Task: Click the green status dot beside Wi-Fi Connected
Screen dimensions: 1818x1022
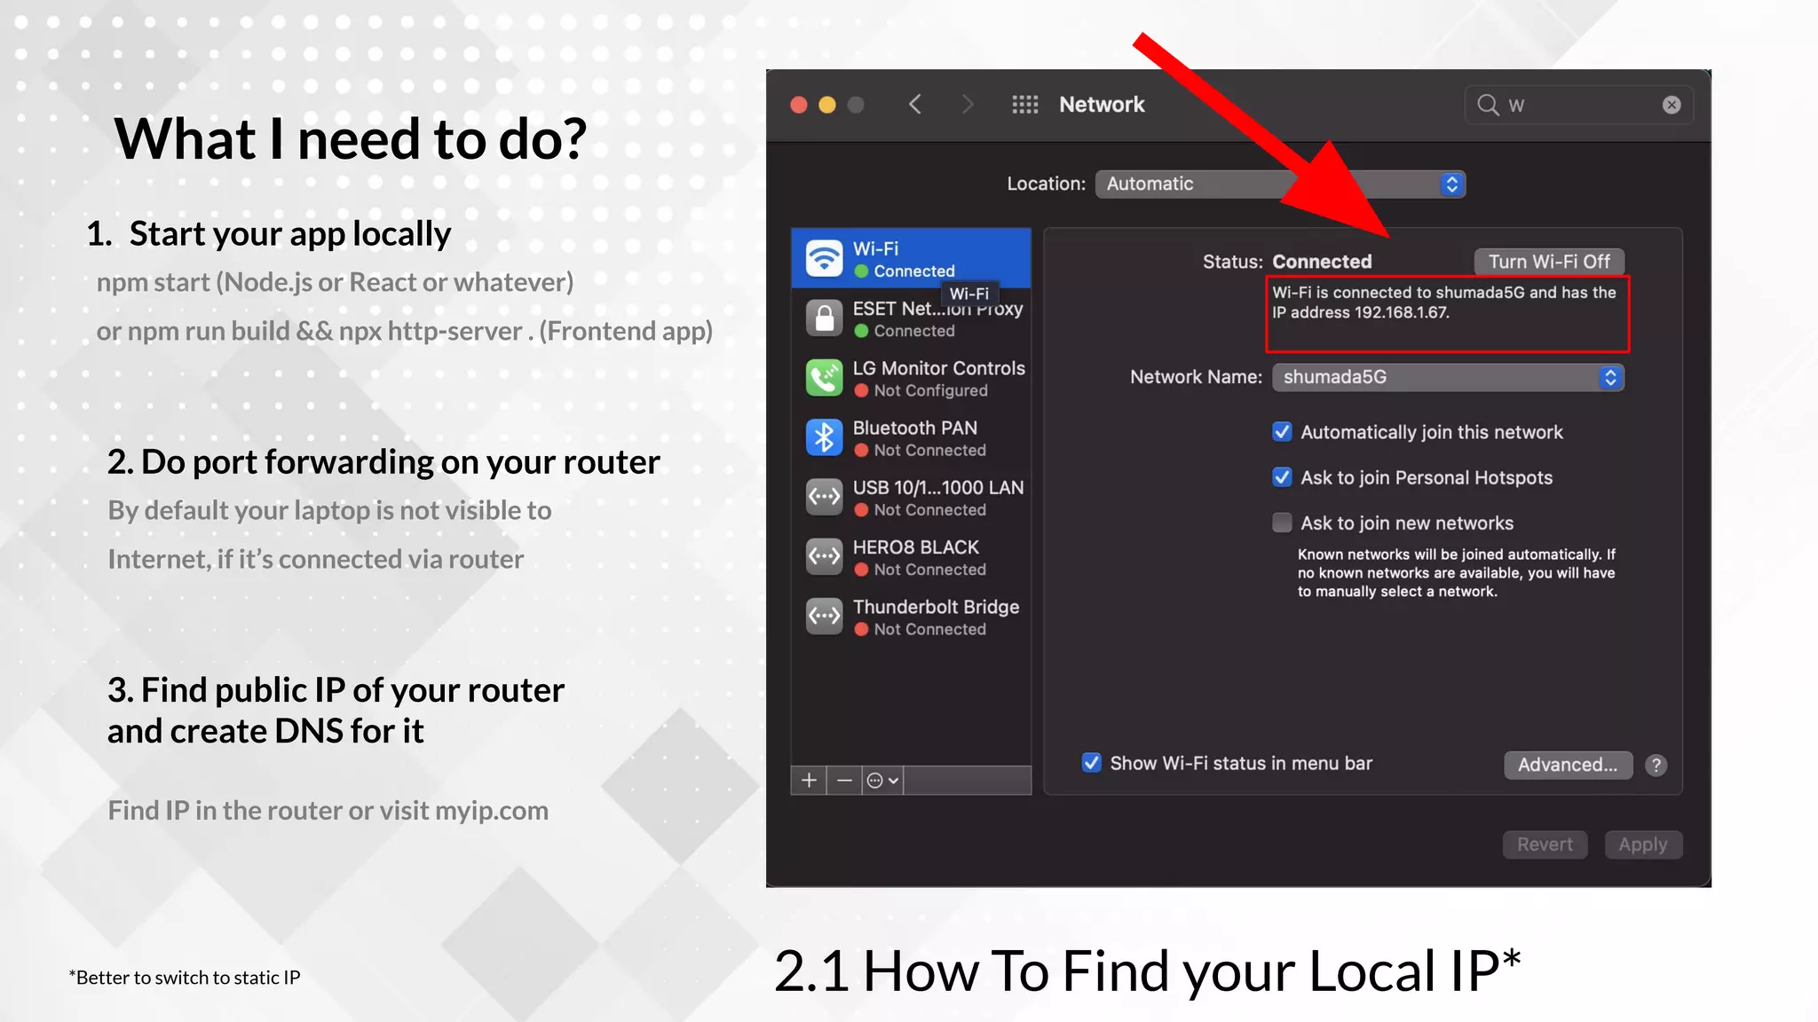Action: (861, 271)
